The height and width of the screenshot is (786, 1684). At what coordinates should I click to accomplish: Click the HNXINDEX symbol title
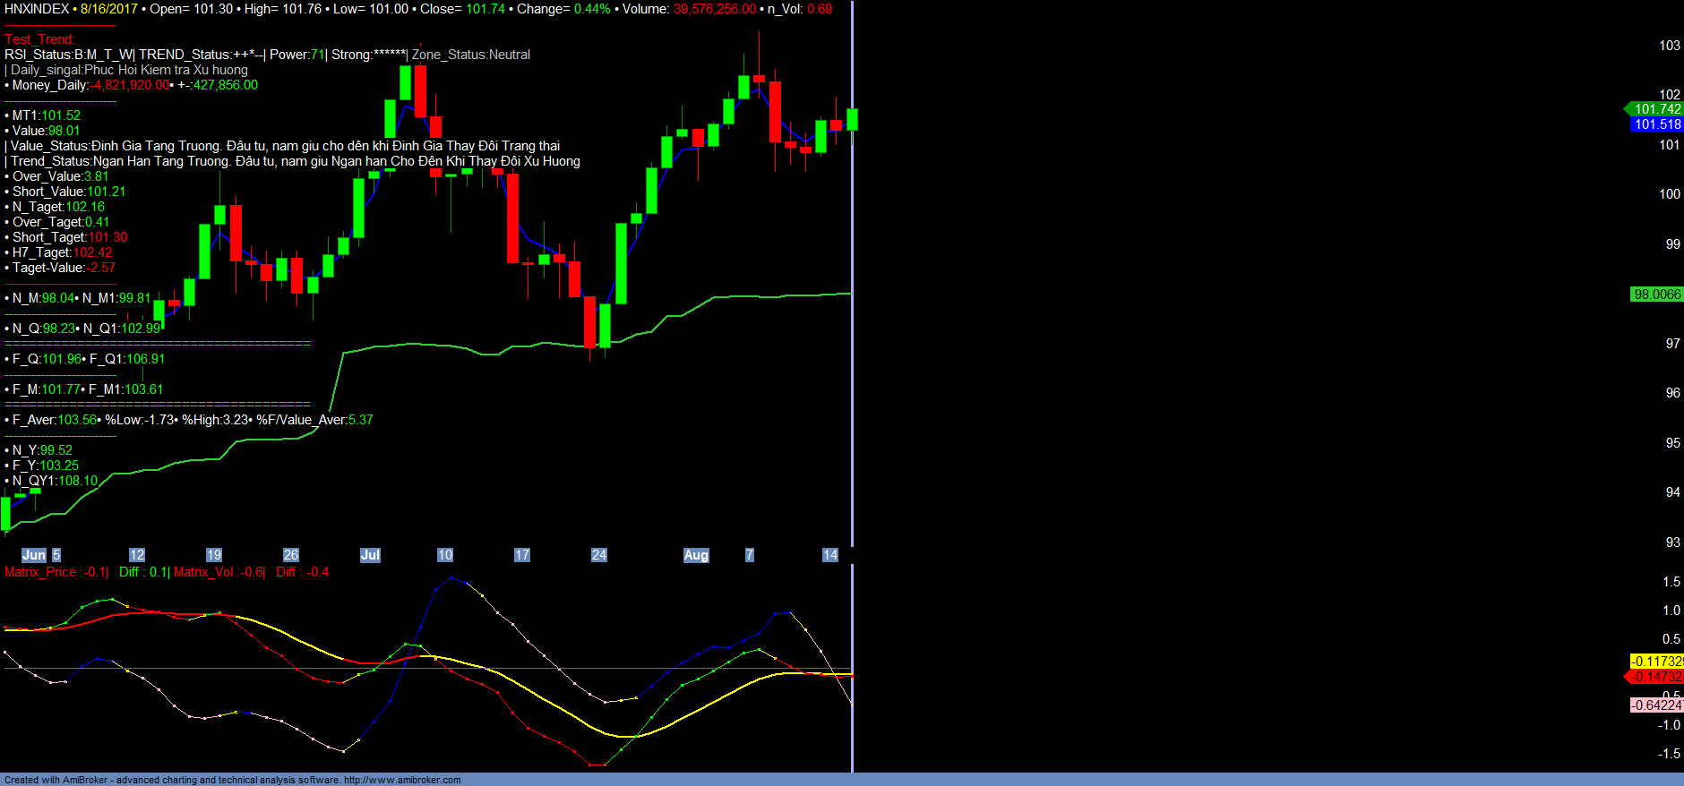coord(37,9)
